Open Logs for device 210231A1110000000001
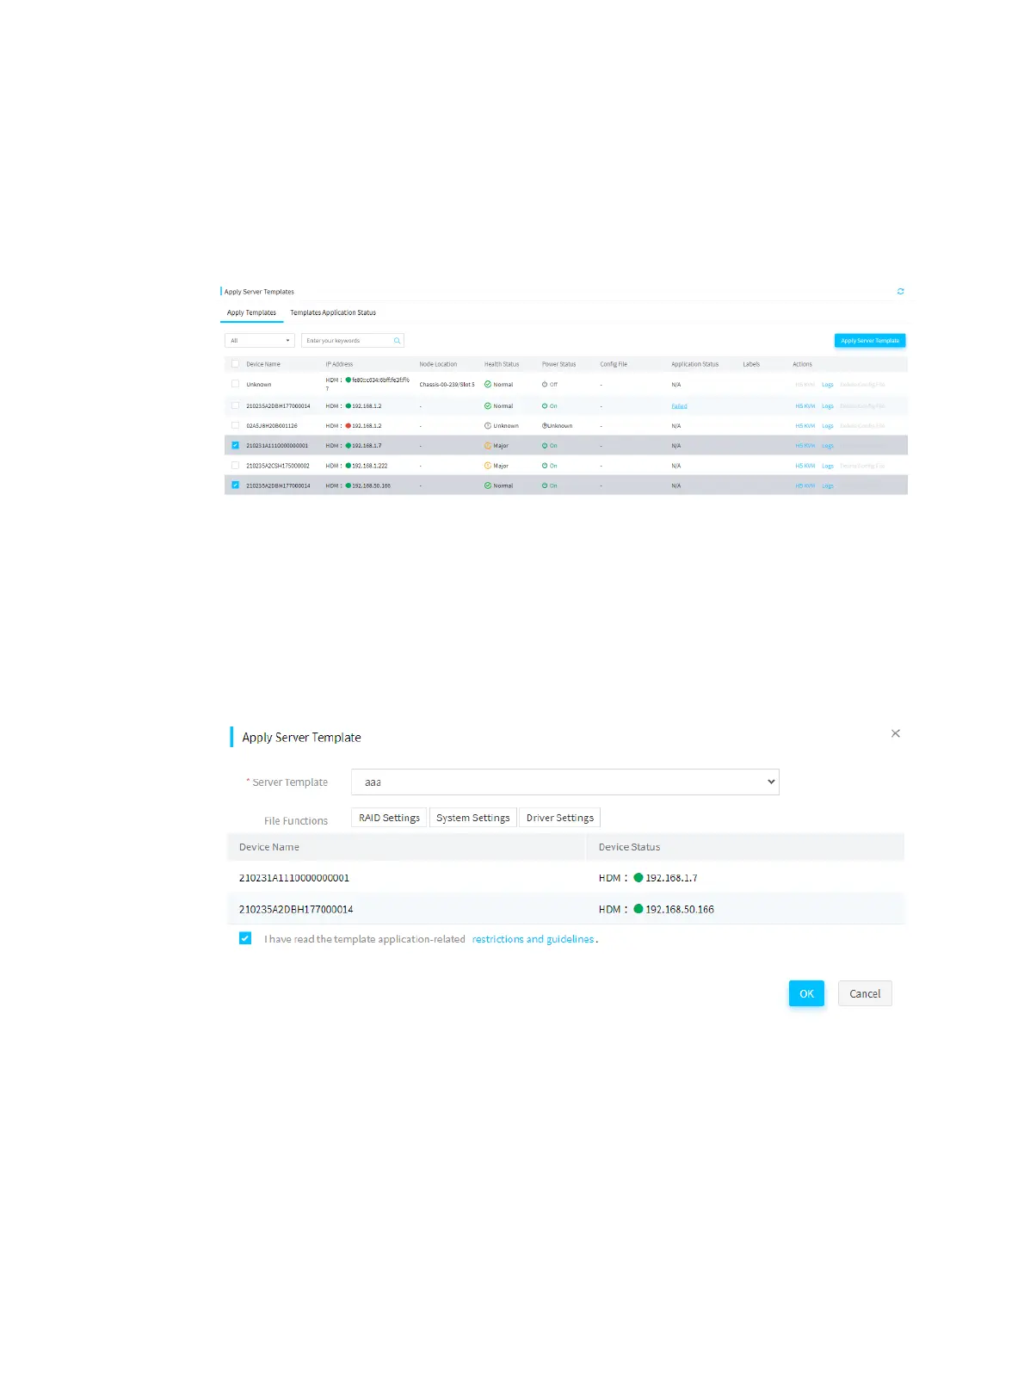Screen dimensions: 1024x1391 tap(828, 446)
